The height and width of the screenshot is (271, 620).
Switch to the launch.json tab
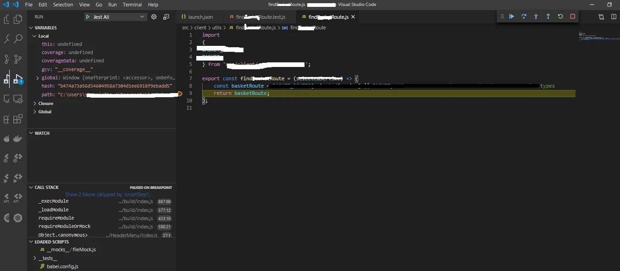coord(200,17)
